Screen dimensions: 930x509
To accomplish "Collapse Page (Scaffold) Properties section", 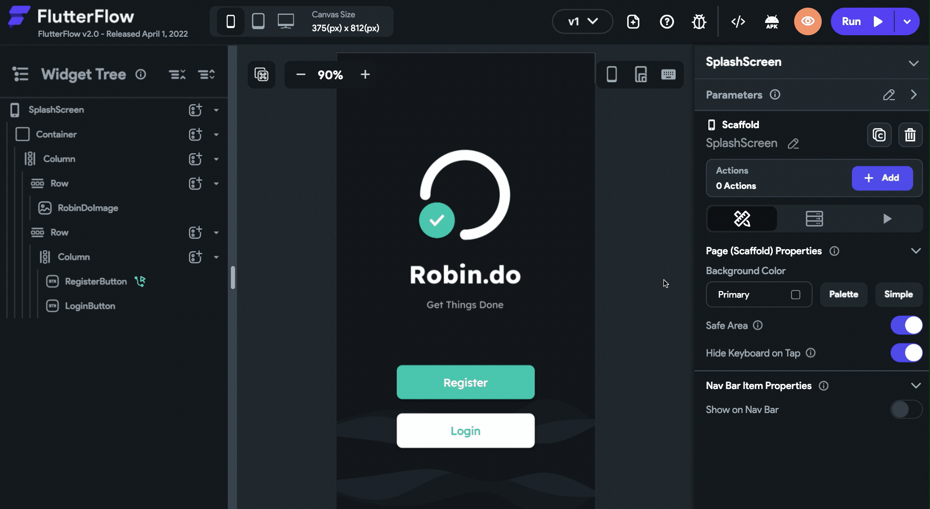I will coord(916,251).
